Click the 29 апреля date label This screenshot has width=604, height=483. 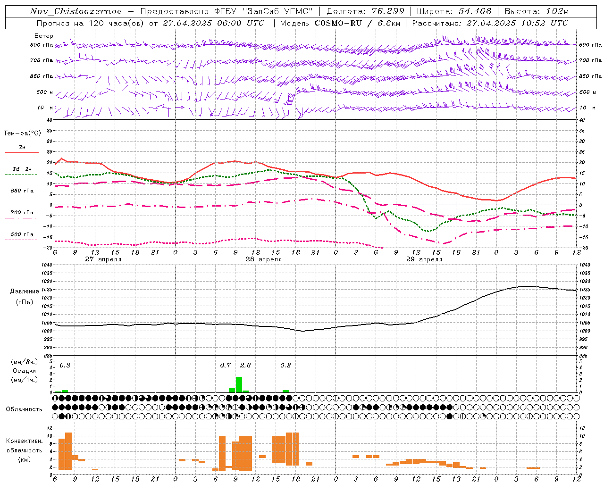coord(424,259)
